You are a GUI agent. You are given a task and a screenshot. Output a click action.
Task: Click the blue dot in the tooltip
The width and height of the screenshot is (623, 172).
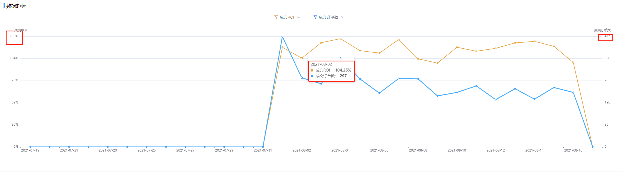312,76
